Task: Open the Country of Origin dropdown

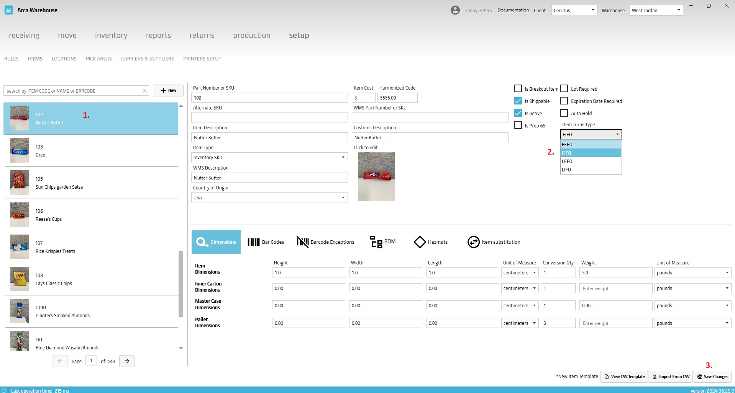Action: click(269, 197)
